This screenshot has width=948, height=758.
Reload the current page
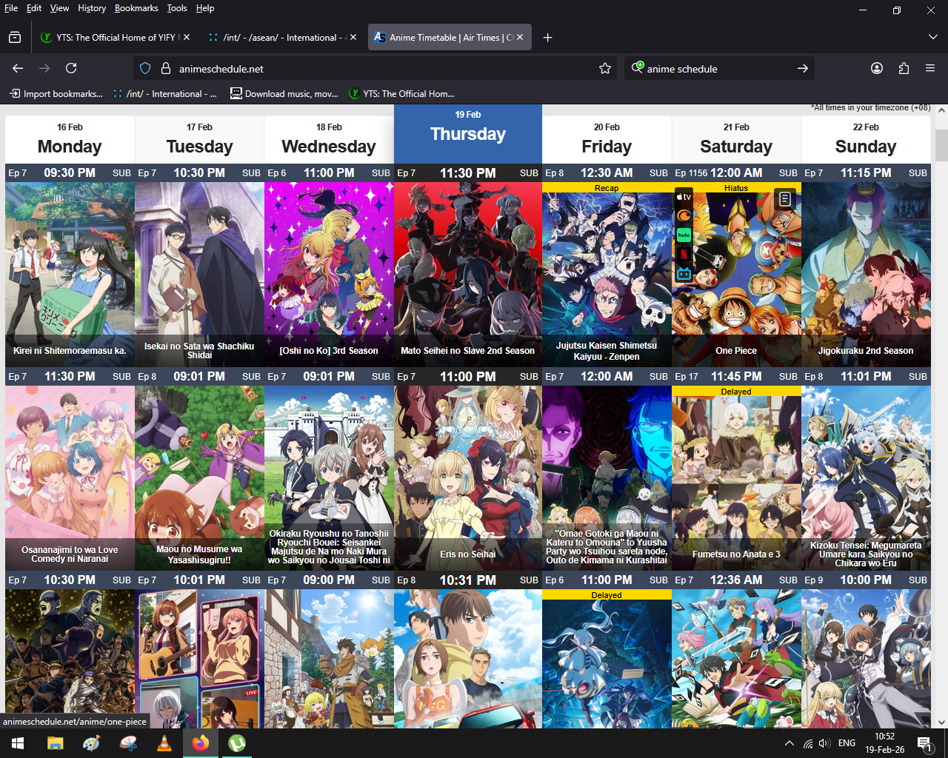[x=71, y=68]
